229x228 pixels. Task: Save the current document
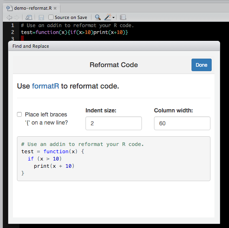pyautogui.click(x=41, y=17)
